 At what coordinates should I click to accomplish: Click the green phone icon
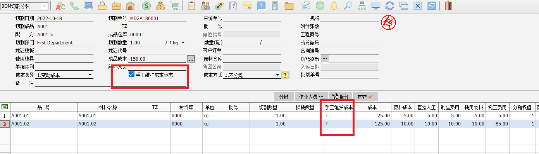point(74,6)
